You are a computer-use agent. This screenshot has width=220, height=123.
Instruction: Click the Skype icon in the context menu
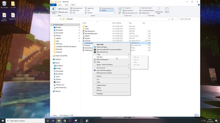(95, 47)
